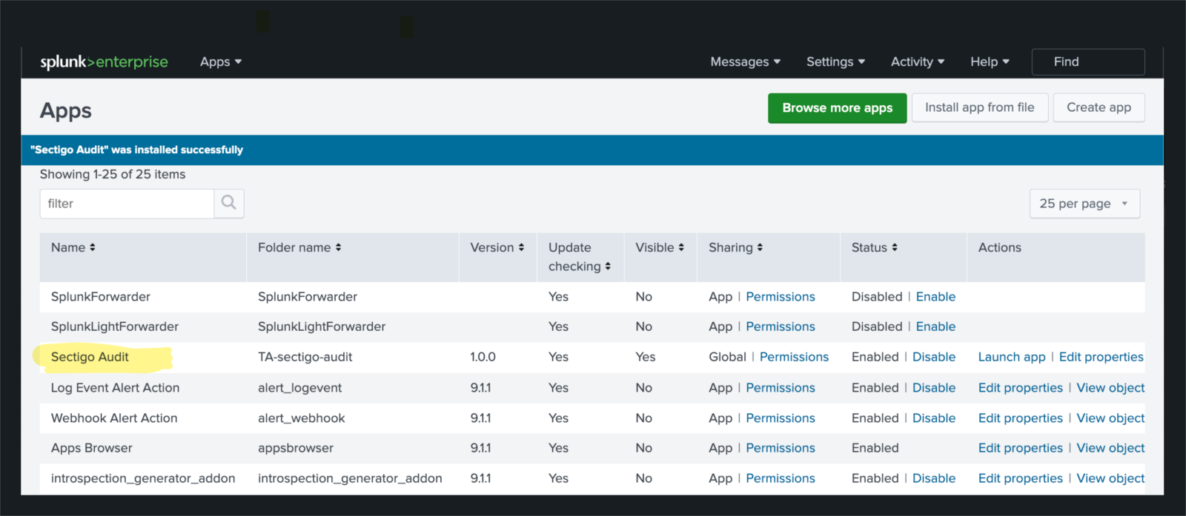Sort by Sharing column arrows
1186x516 pixels.
pyautogui.click(x=760, y=247)
